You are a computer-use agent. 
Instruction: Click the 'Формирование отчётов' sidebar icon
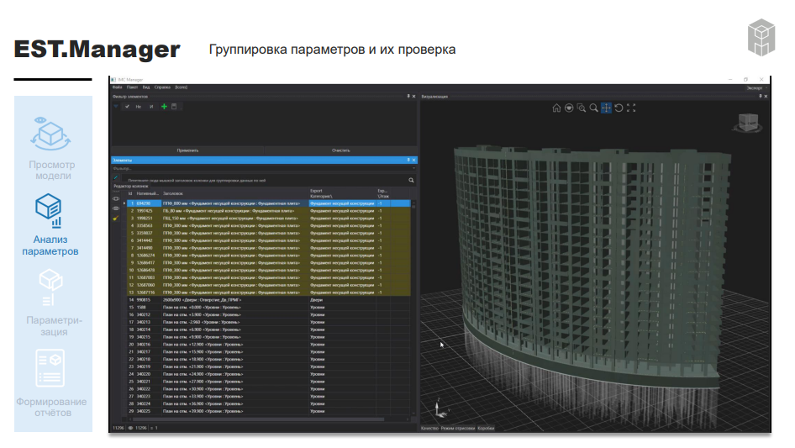point(50,368)
